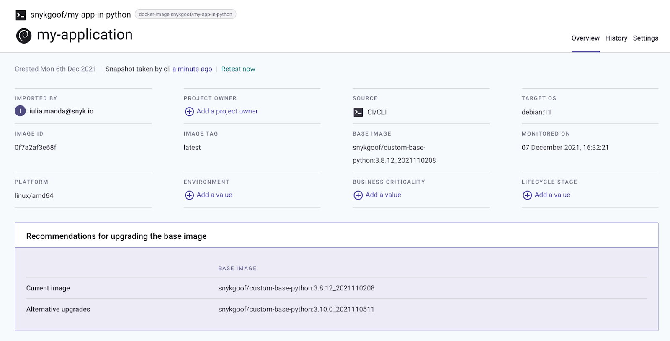Click the platform value linux/amd64
Screen dimensions: 670x341
coord(34,196)
